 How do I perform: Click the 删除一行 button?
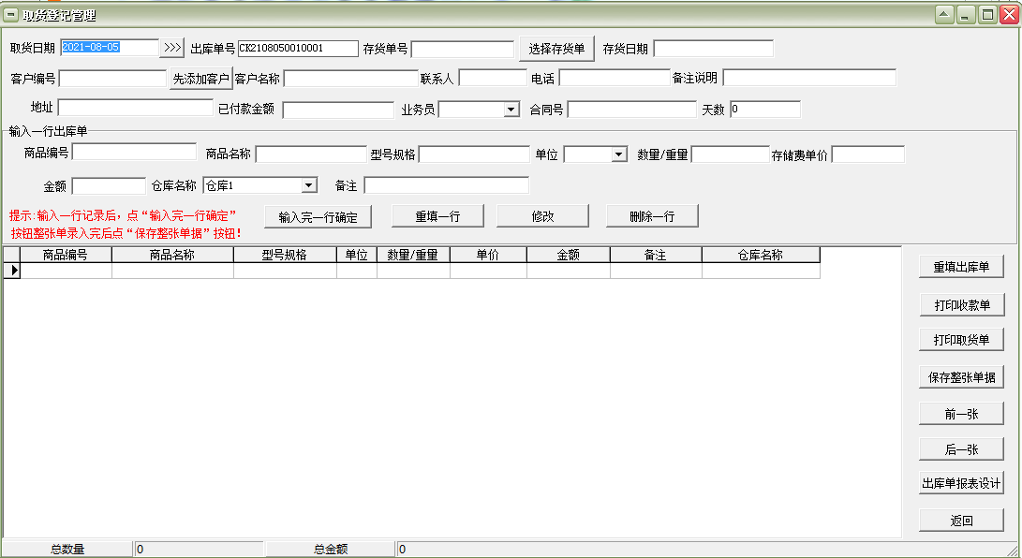651,216
